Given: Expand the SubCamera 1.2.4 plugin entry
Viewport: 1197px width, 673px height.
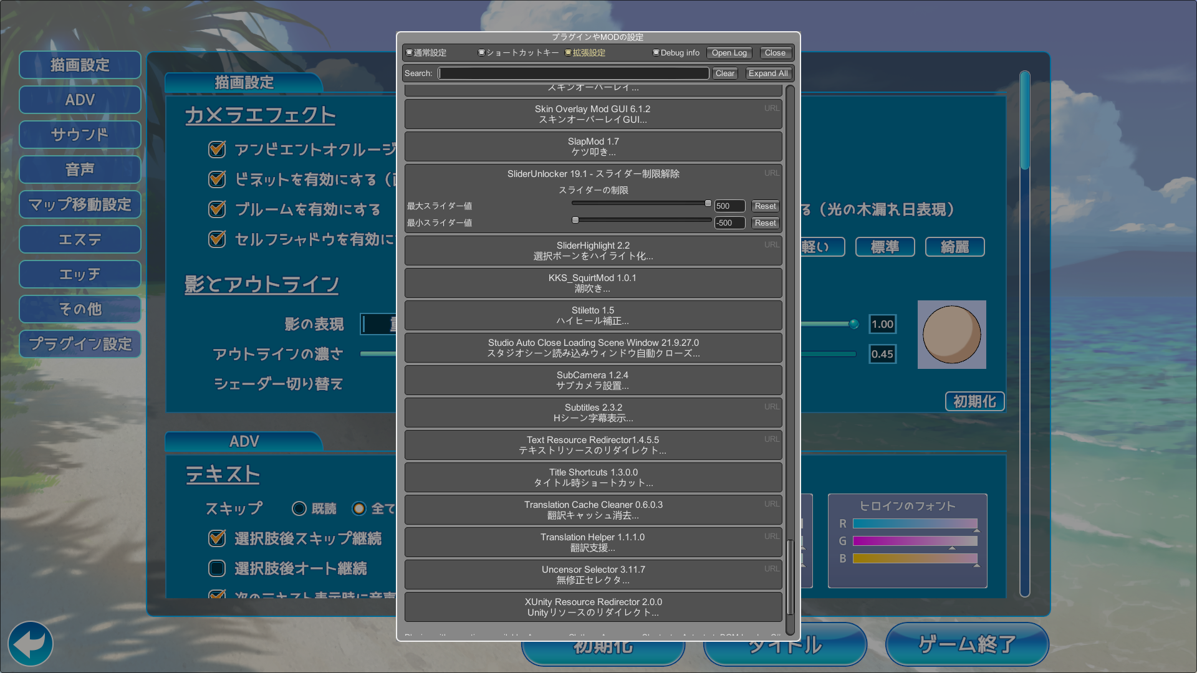Looking at the screenshot, I should pyautogui.click(x=592, y=380).
